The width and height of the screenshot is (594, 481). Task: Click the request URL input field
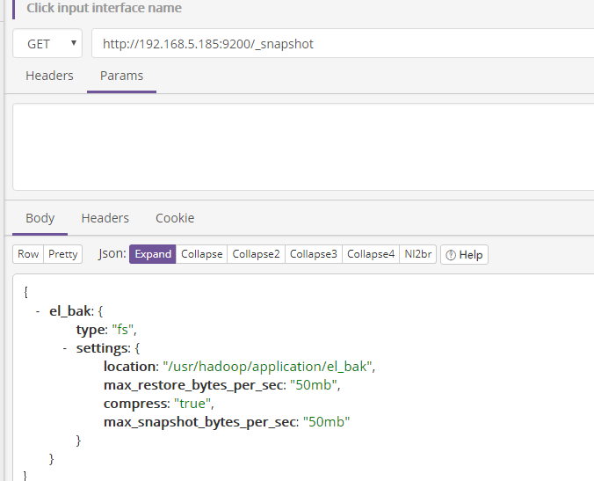pos(343,43)
